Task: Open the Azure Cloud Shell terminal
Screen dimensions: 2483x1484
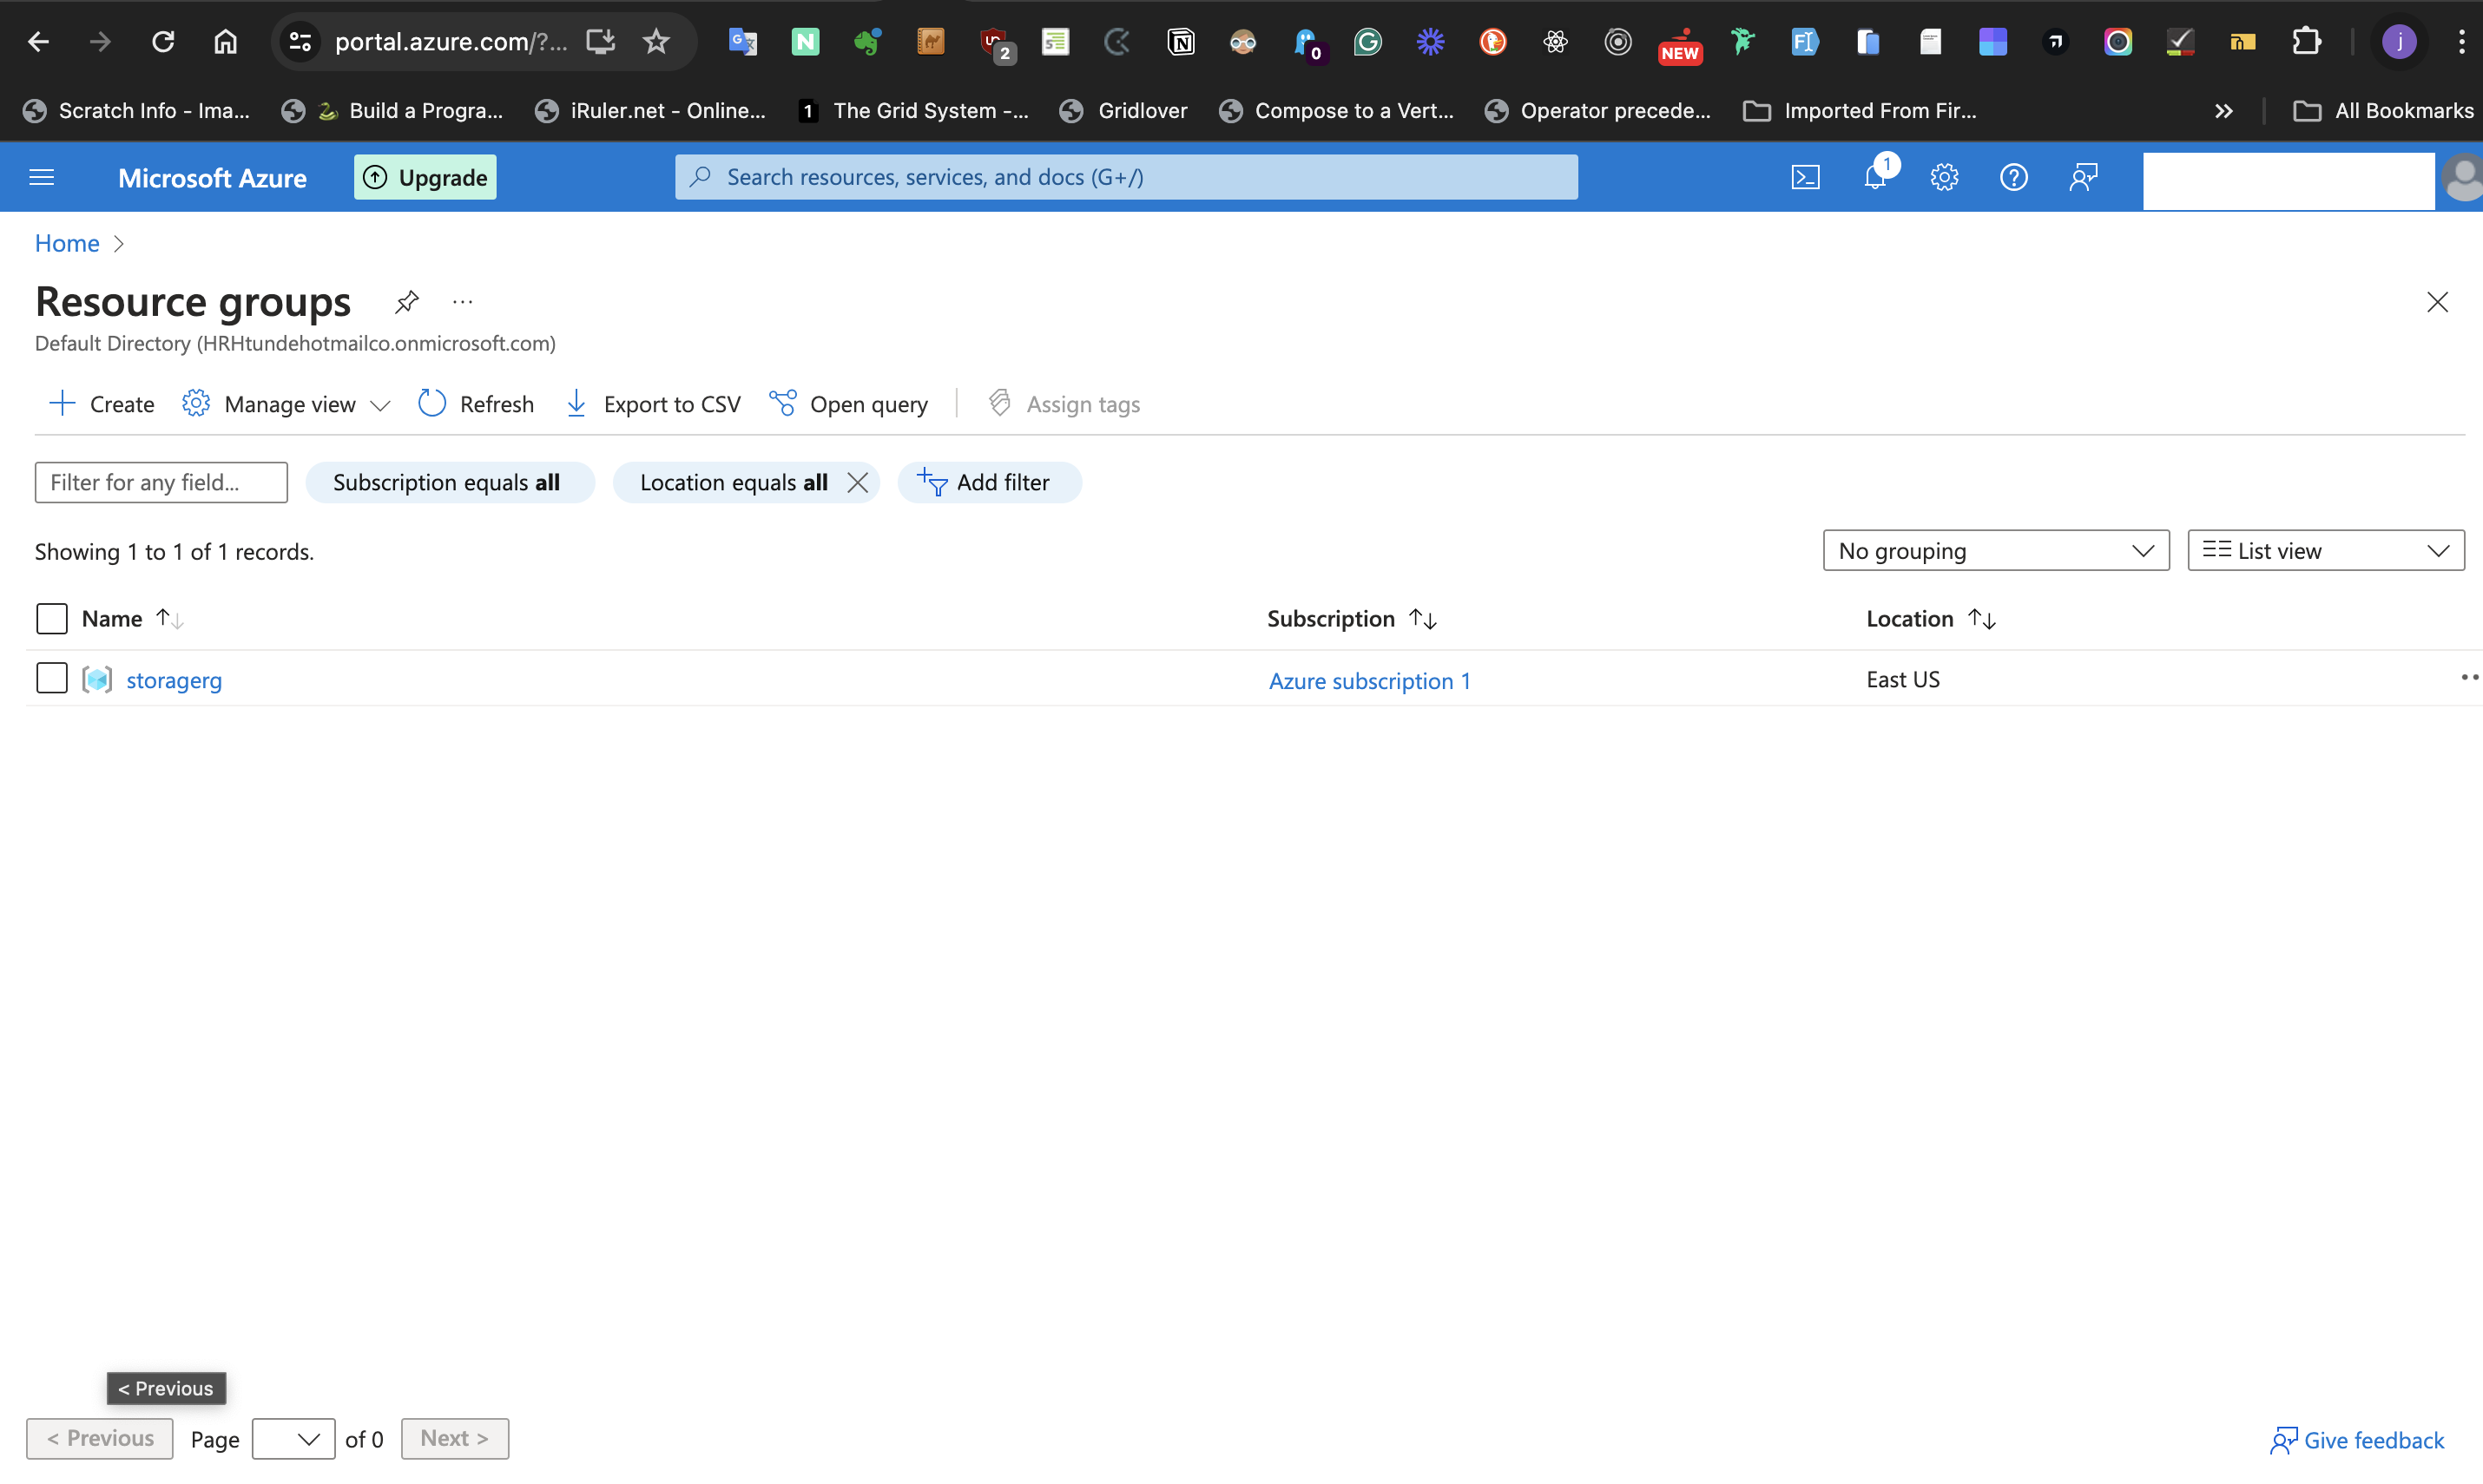Action: click(1805, 176)
